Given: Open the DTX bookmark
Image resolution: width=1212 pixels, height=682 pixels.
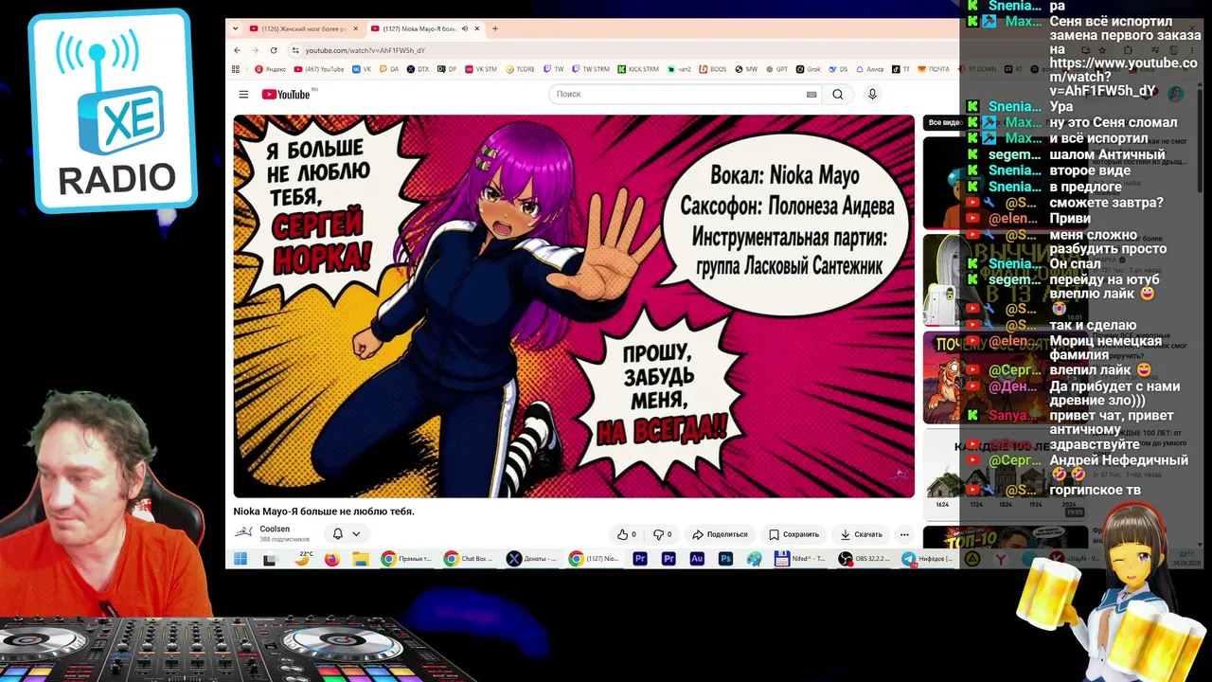Looking at the screenshot, I should [x=418, y=69].
